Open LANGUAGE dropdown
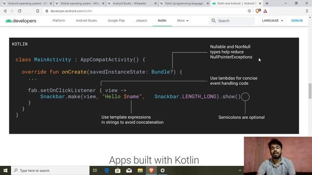 [x=273, y=20]
